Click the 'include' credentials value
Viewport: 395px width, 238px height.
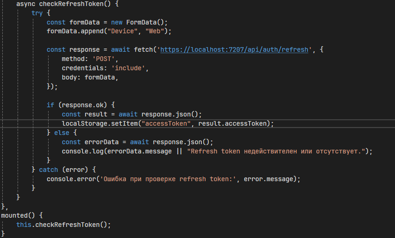pos(128,68)
